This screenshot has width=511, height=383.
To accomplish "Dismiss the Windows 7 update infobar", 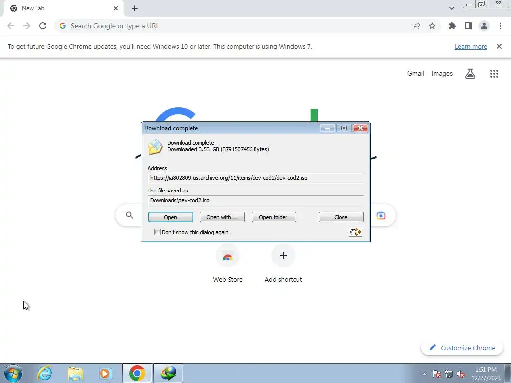I will 499,46.
